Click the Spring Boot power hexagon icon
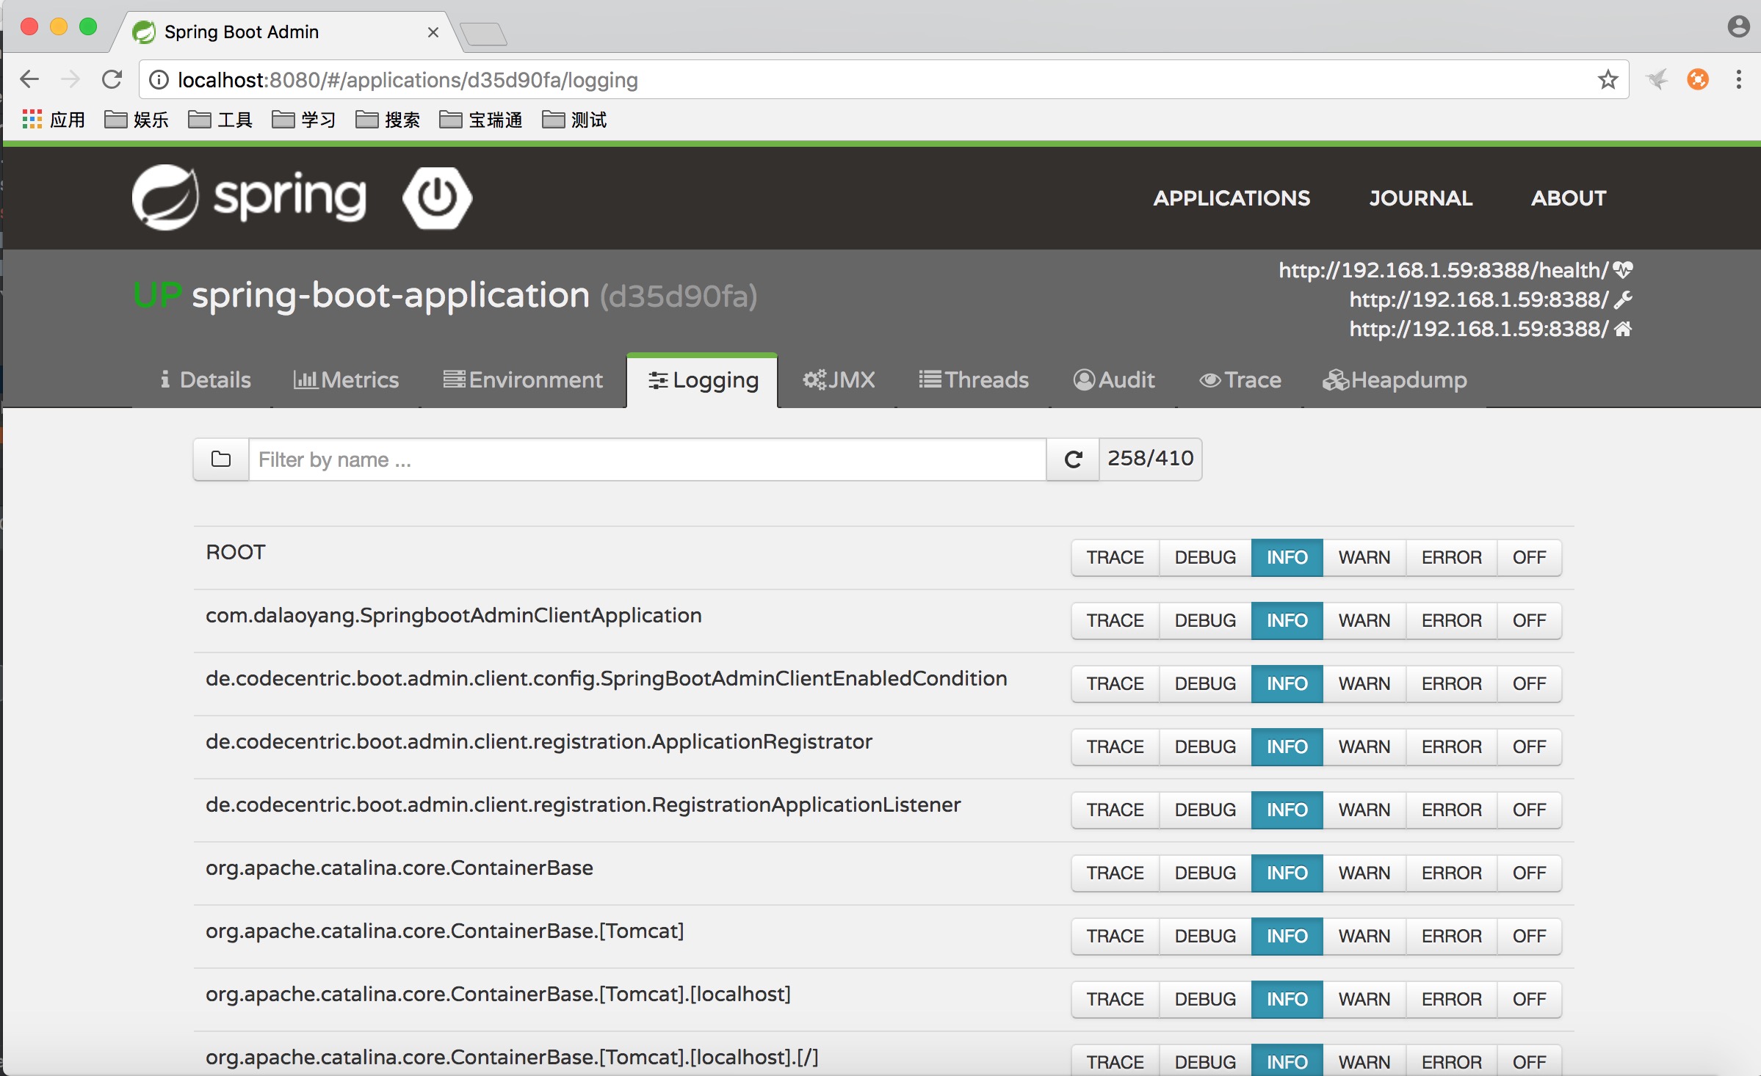 tap(437, 197)
